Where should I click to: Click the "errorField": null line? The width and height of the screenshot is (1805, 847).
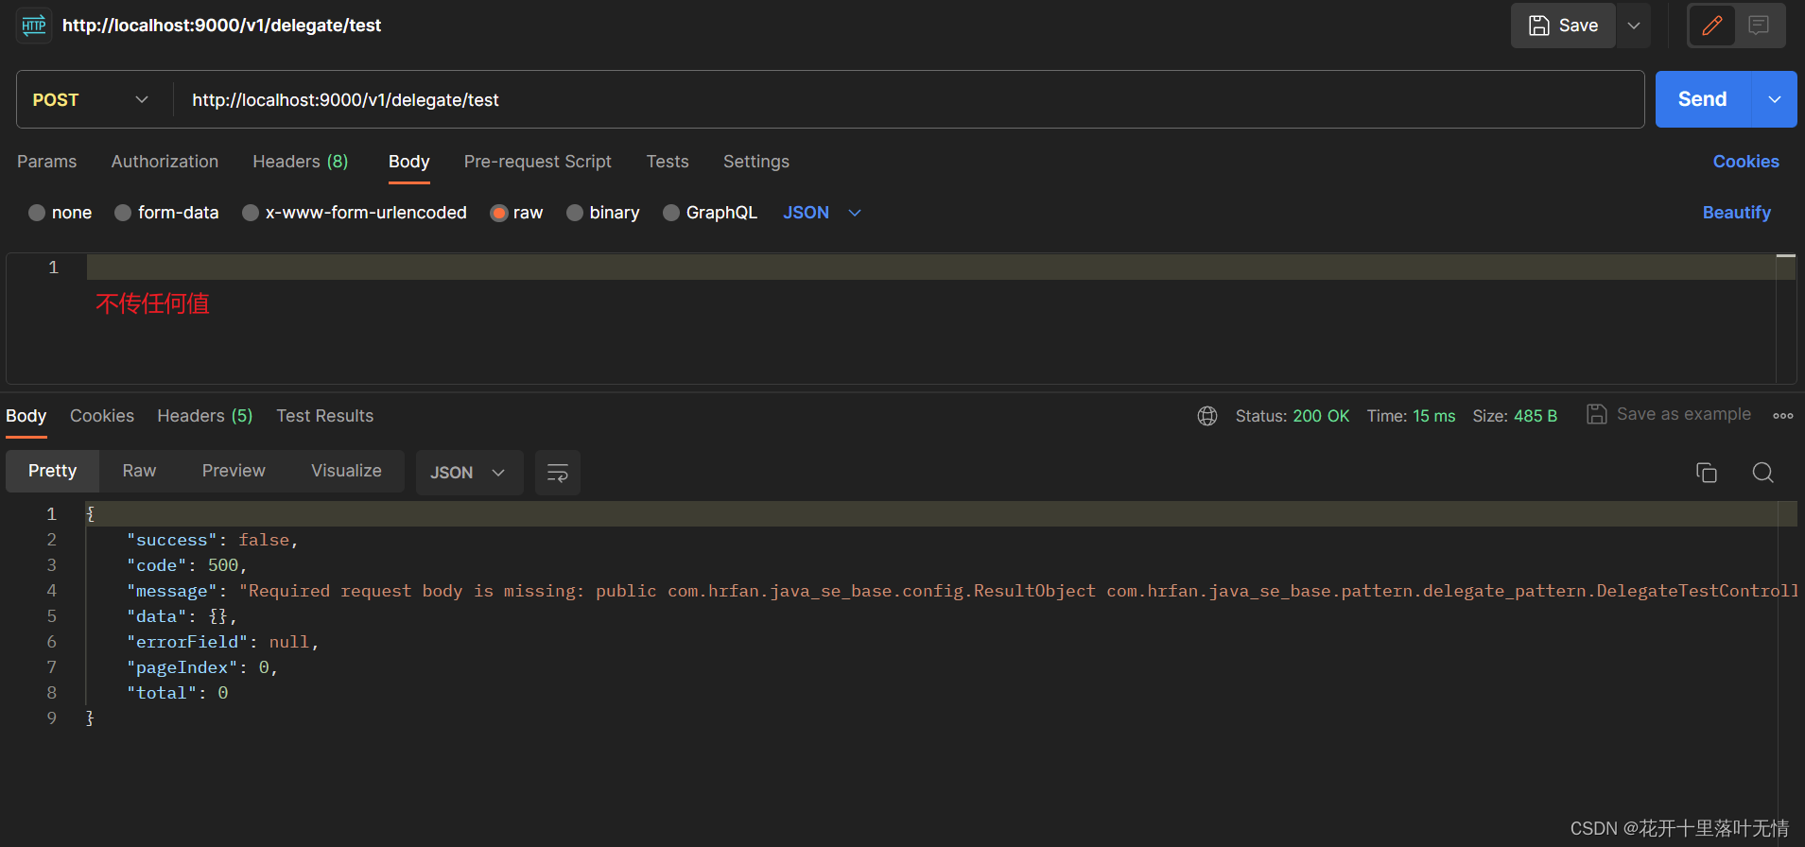(222, 642)
